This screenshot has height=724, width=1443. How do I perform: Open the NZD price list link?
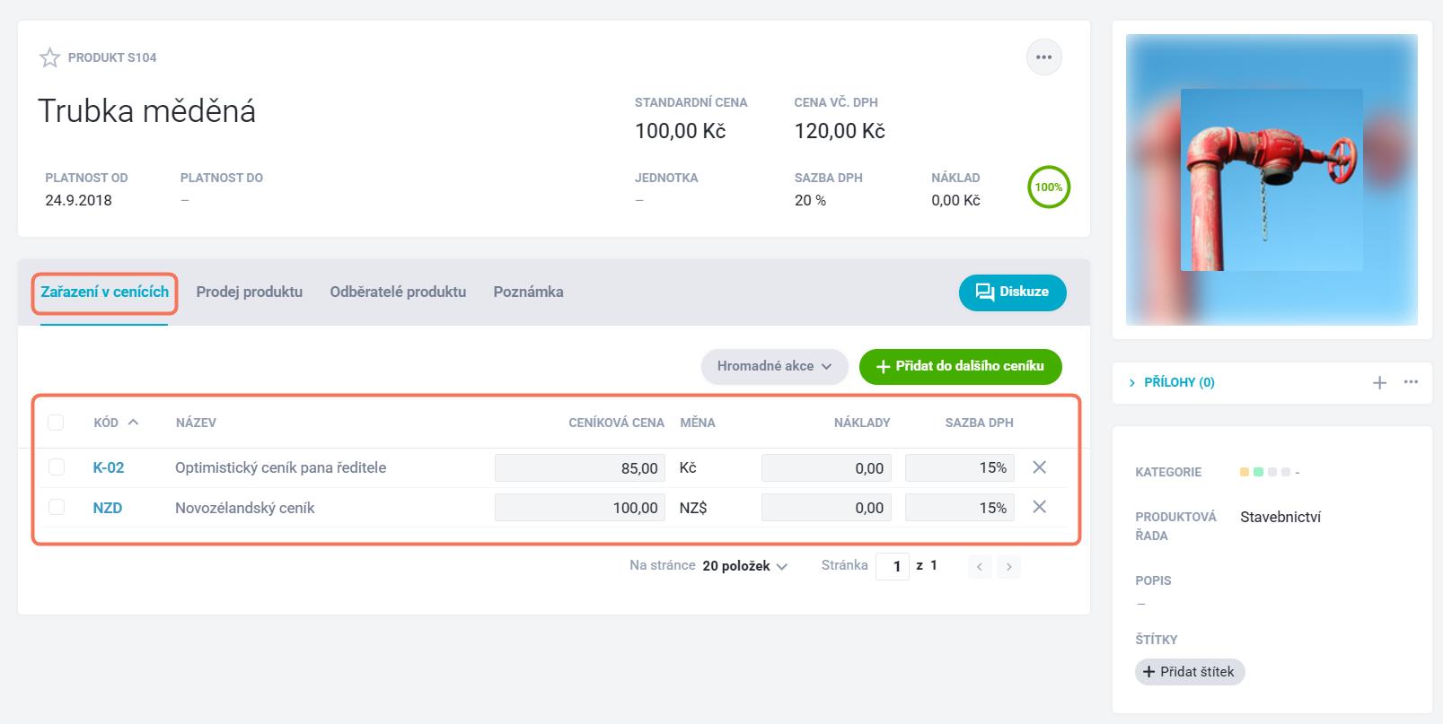coord(108,508)
